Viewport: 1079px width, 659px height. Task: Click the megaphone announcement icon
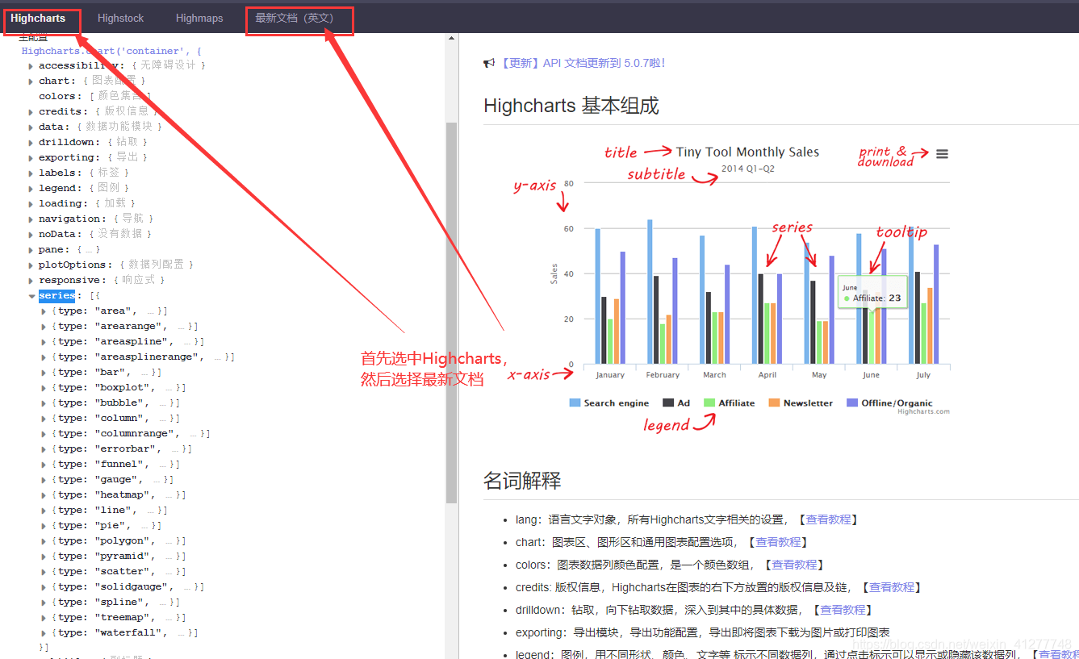tap(489, 63)
